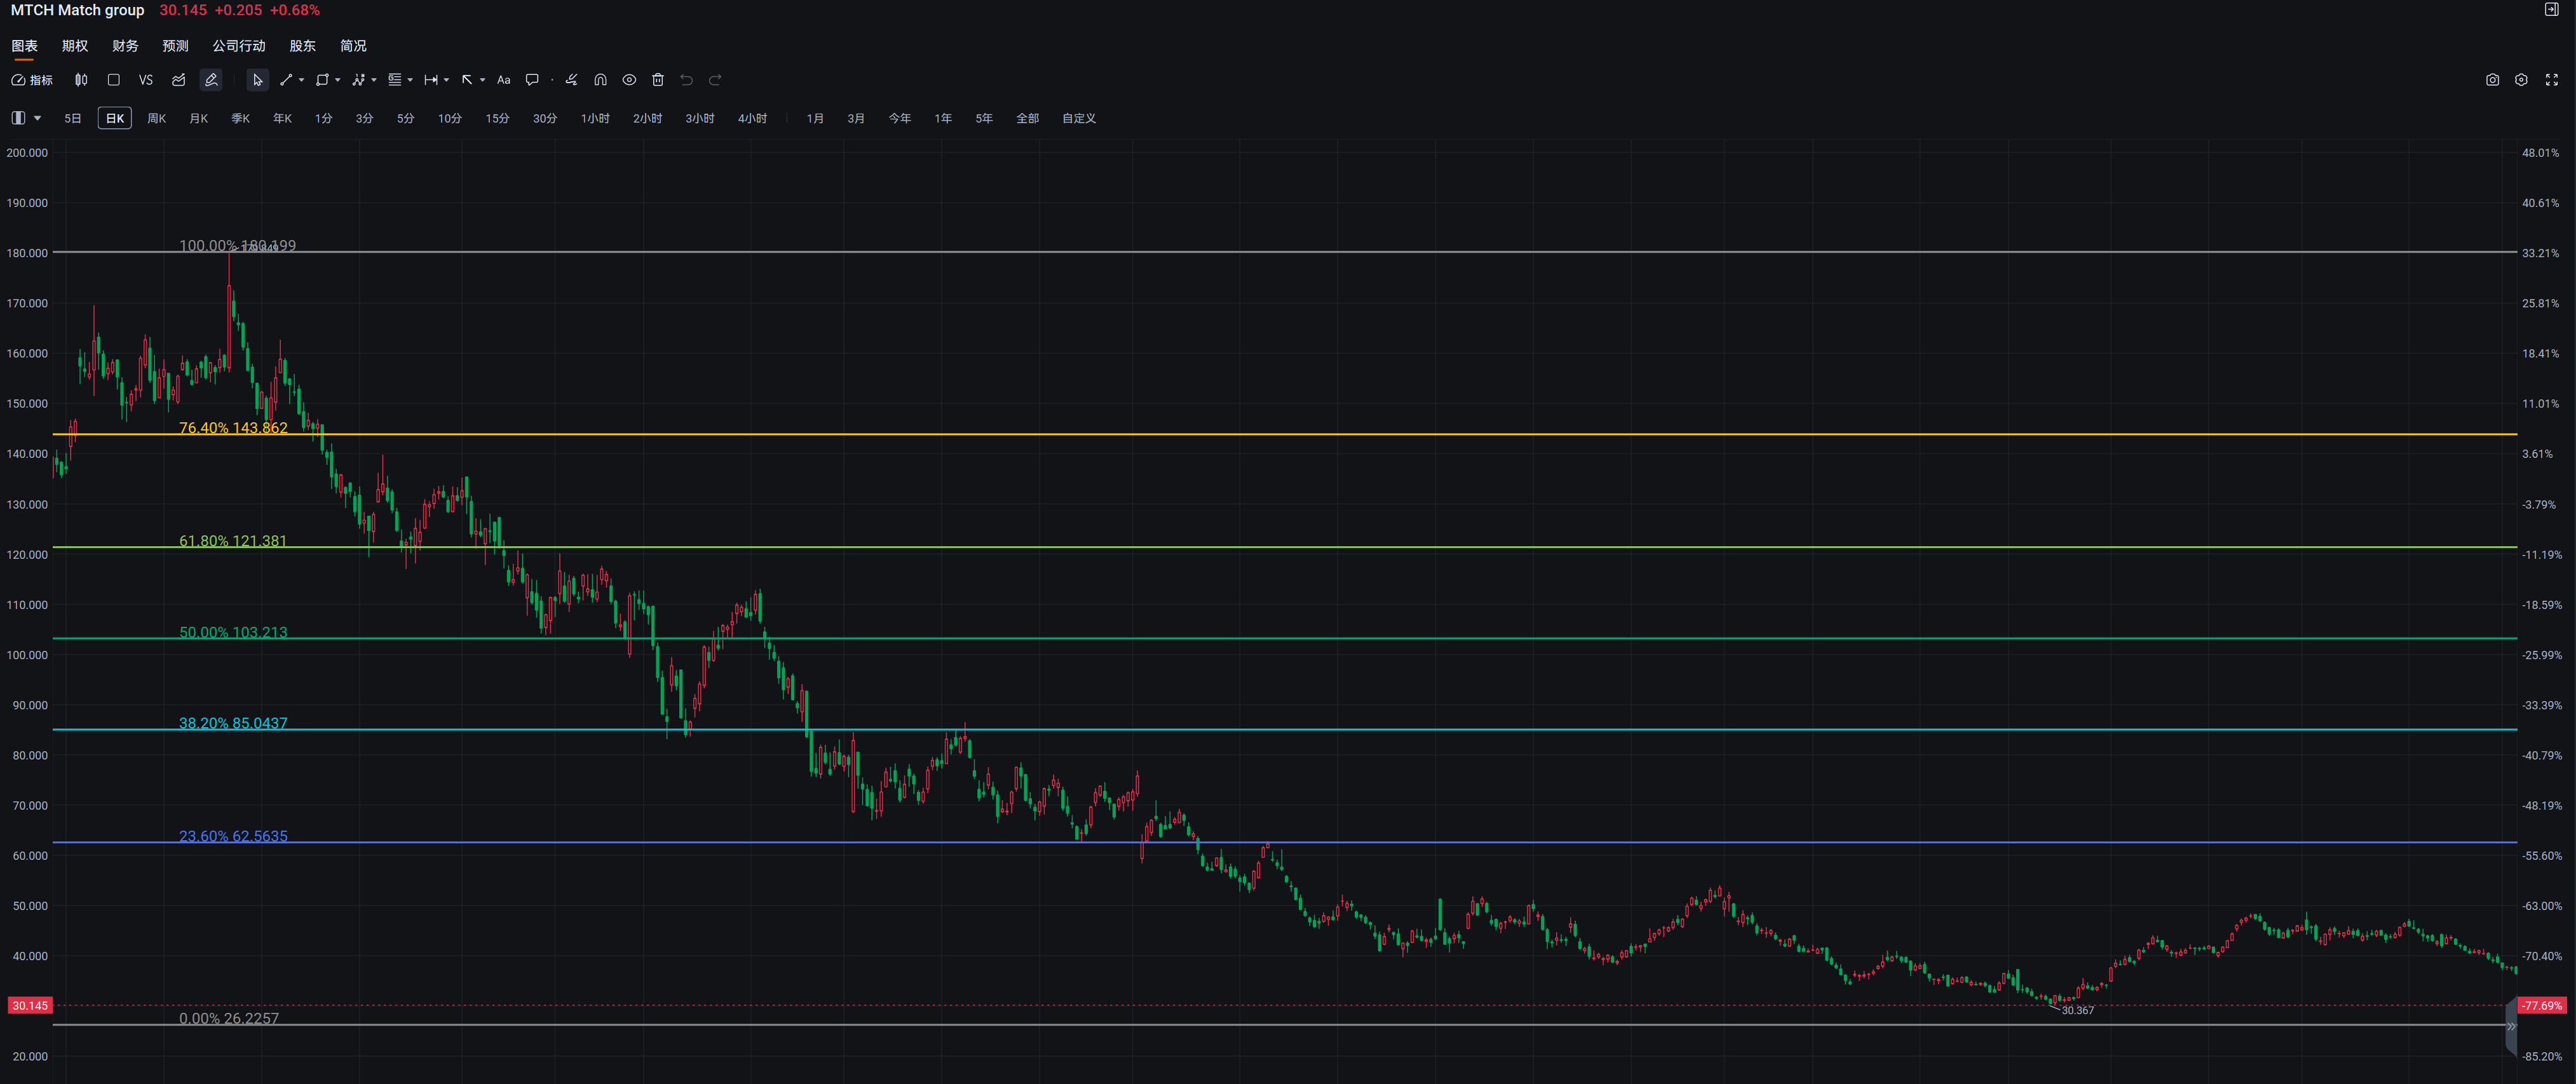This screenshot has width=2576, height=1084.
Task: Take a chart screenshot with camera icon
Action: (2492, 80)
